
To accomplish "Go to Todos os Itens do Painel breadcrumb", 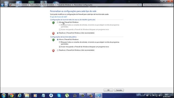I will pyautogui.click(x=42, y=5).
